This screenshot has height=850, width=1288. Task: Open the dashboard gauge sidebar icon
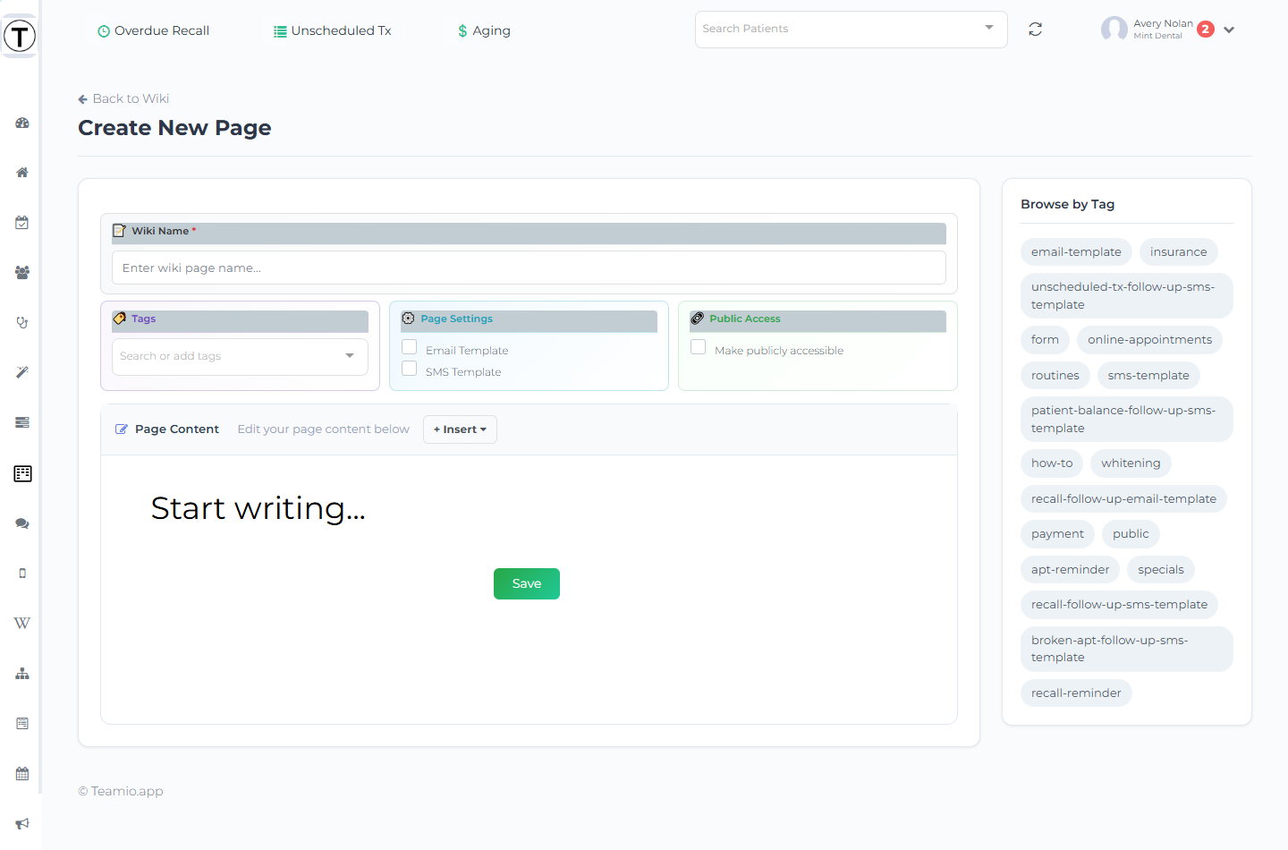tap(22, 123)
